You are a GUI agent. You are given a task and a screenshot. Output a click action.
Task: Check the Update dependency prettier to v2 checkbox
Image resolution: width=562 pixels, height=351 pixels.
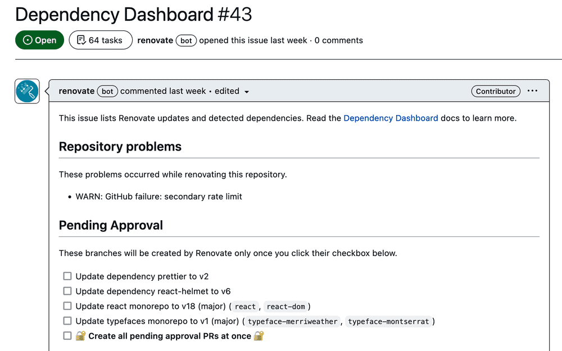(x=67, y=276)
